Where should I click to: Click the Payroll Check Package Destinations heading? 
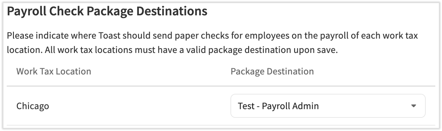coord(107,12)
